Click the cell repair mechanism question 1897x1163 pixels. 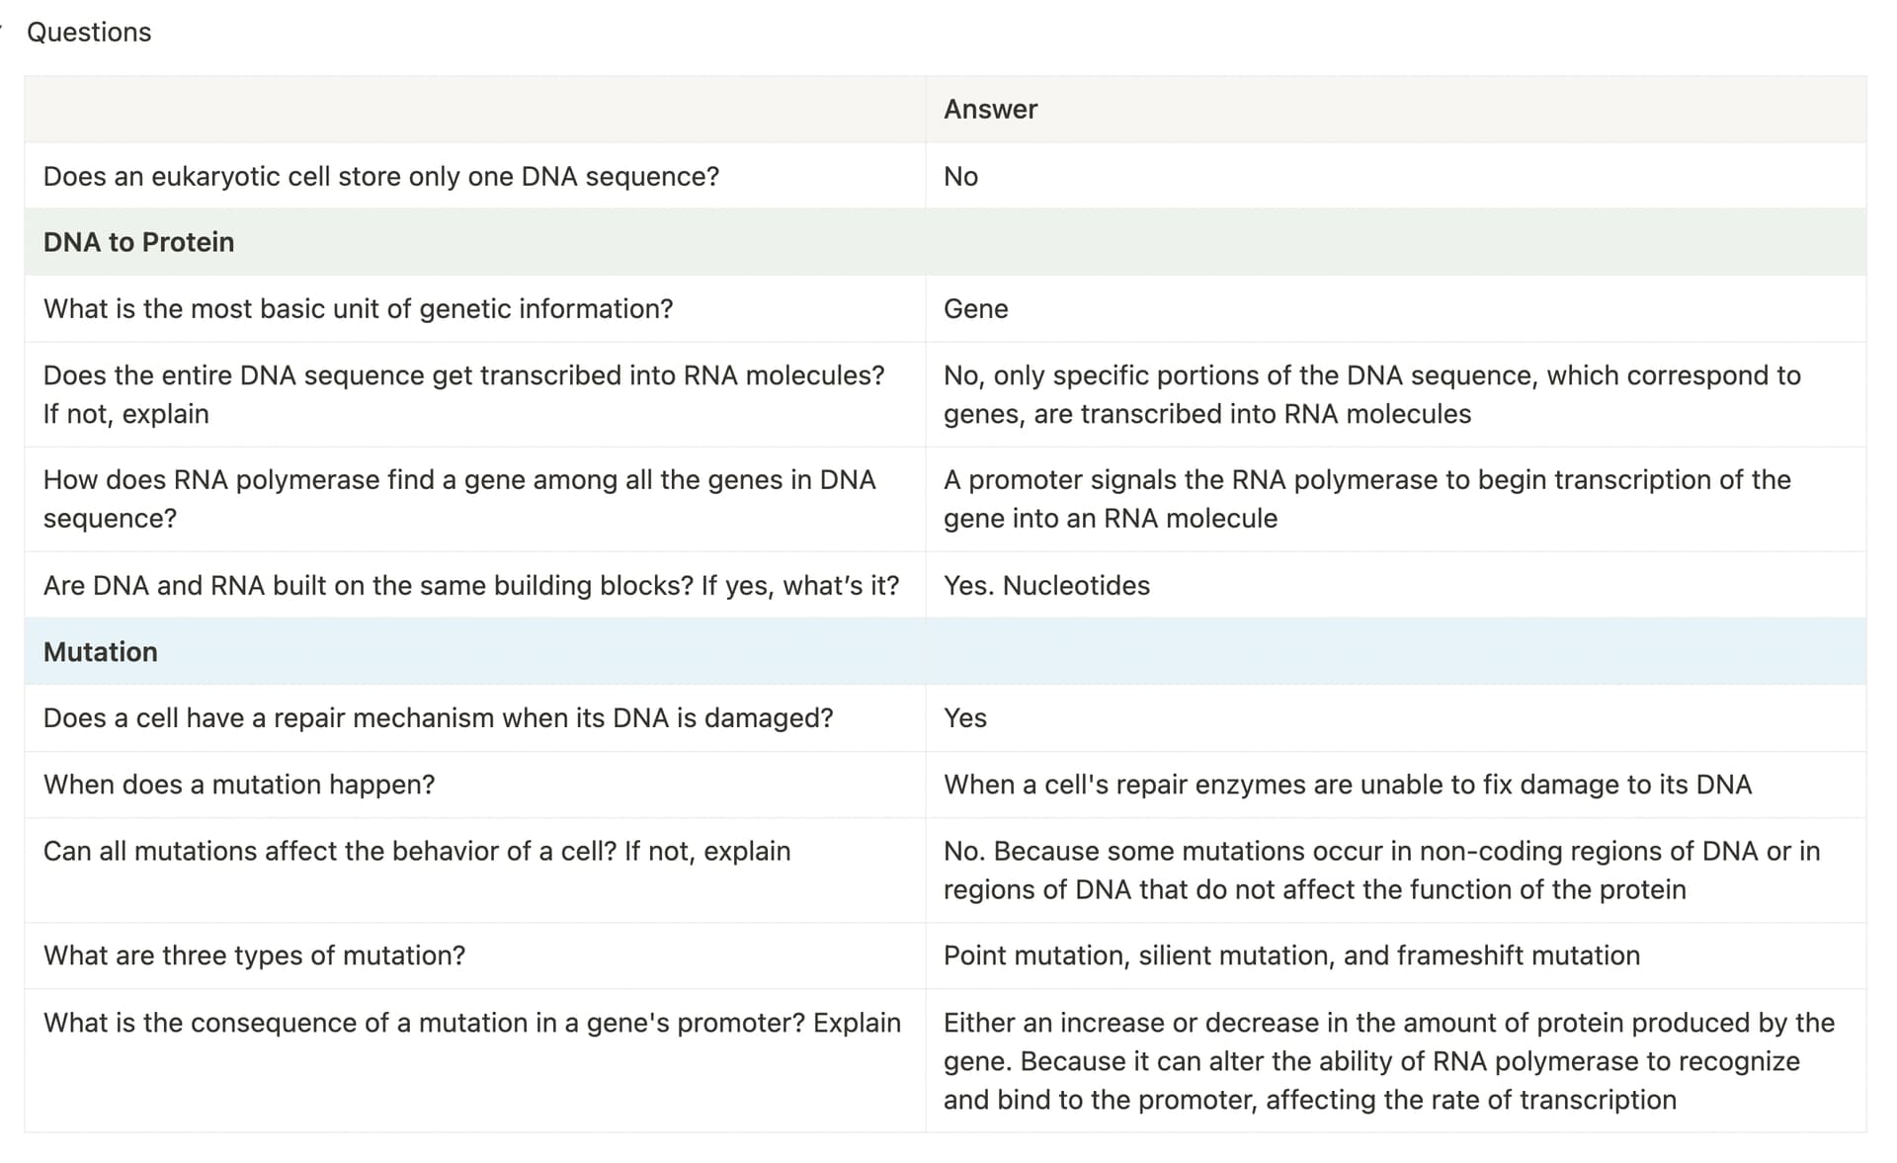coord(438,718)
